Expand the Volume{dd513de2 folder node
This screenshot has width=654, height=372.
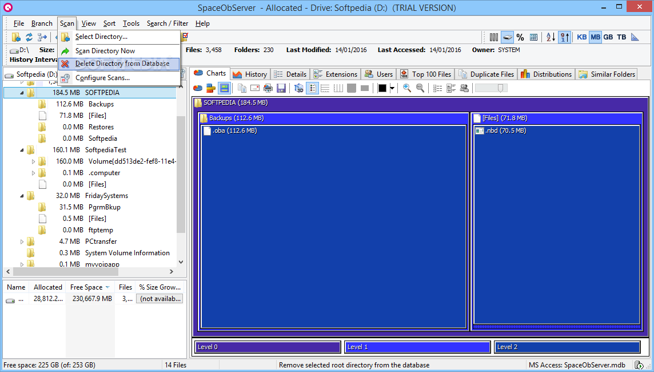coord(33,161)
